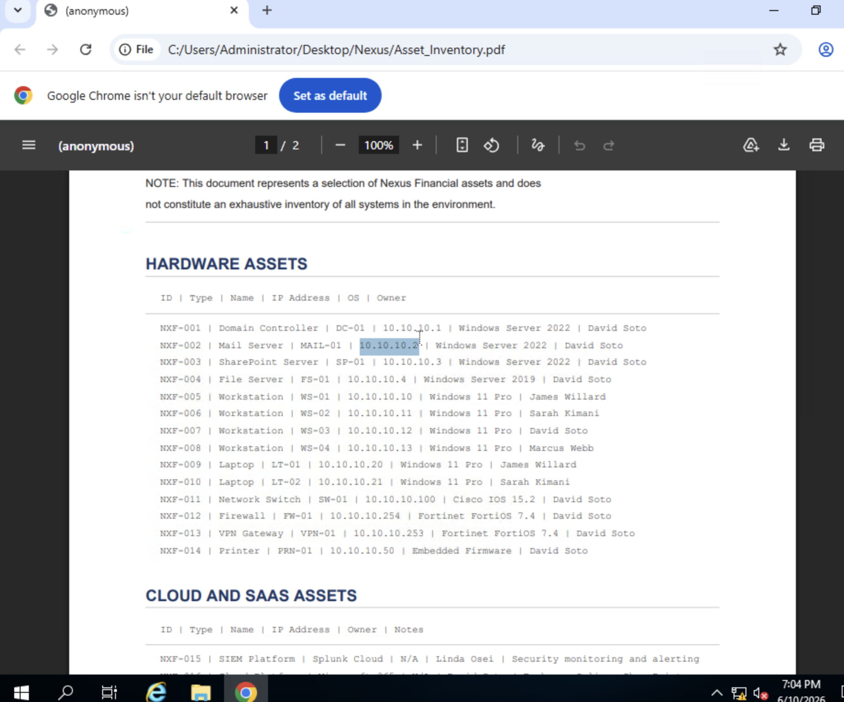Download the PDF file
This screenshot has width=844, height=702.
pos(784,145)
